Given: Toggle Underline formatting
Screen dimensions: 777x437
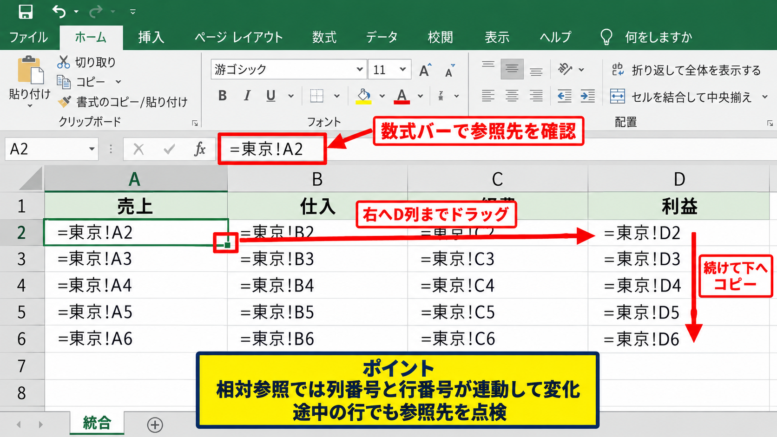Looking at the screenshot, I should 270,96.
